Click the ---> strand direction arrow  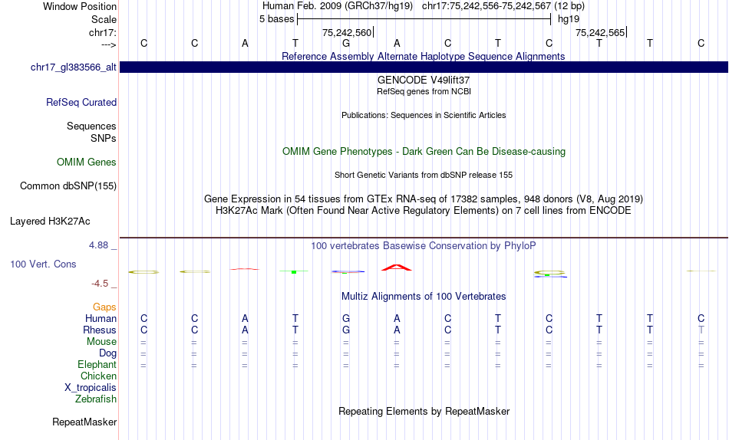(x=109, y=44)
